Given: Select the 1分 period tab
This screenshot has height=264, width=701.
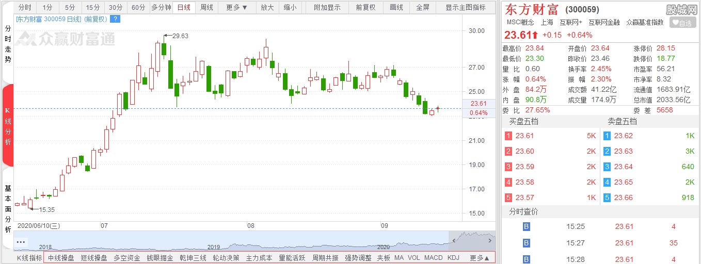Looking at the screenshot, I should pyautogui.click(x=47, y=7).
